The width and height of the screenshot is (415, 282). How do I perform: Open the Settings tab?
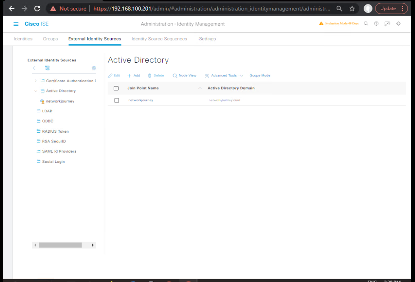pyautogui.click(x=207, y=39)
